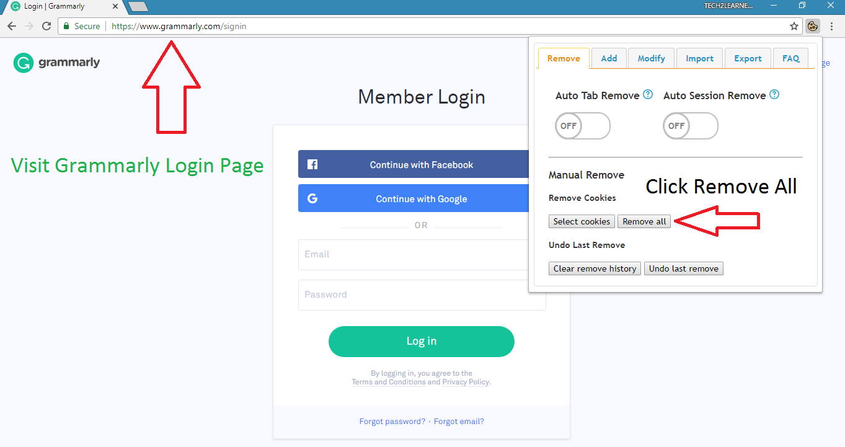Click the Manual Remove heading
This screenshot has width=845, height=447.
[586, 175]
